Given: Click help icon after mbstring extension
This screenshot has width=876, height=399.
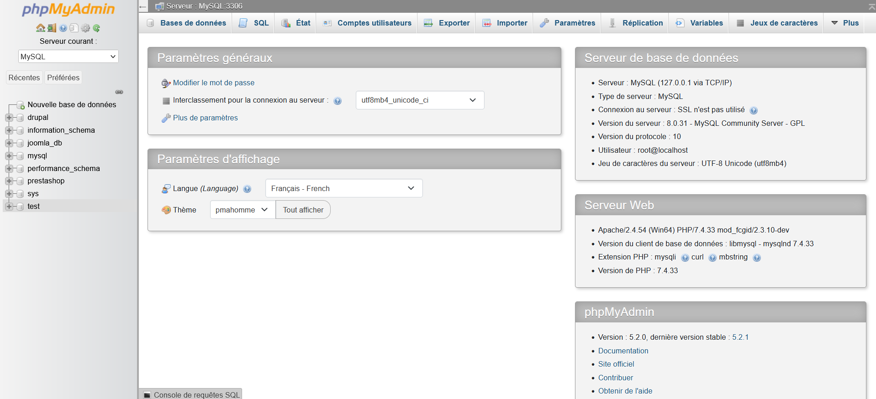Looking at the screenshot, I should pyautogui.click(x=756, y=258).
